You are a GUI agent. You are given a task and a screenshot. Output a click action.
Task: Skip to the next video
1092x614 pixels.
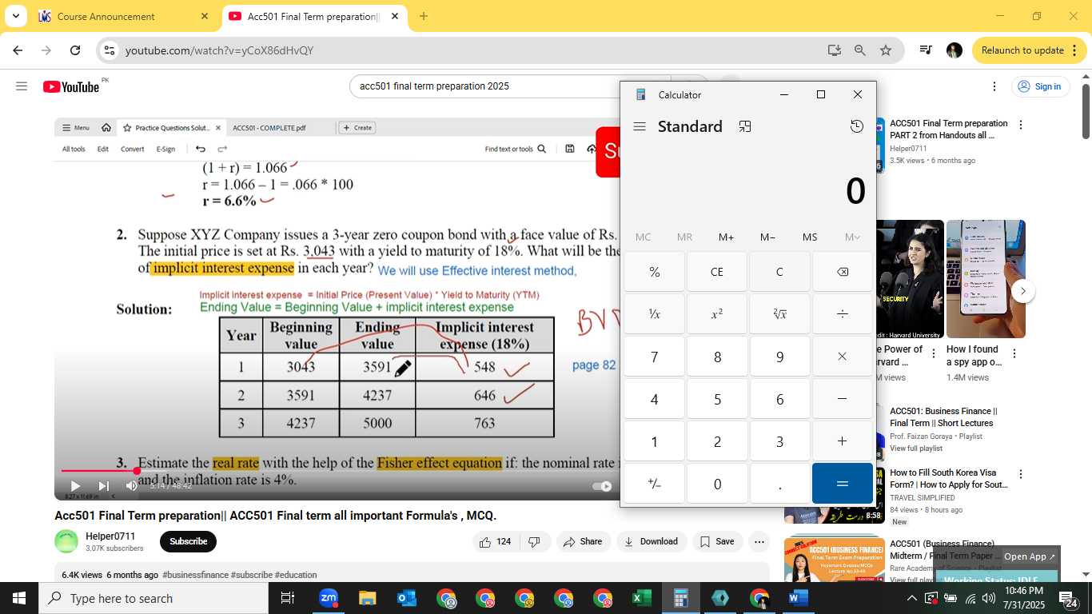pos(103,486)
